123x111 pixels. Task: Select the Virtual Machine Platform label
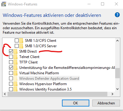click(39, 73)
